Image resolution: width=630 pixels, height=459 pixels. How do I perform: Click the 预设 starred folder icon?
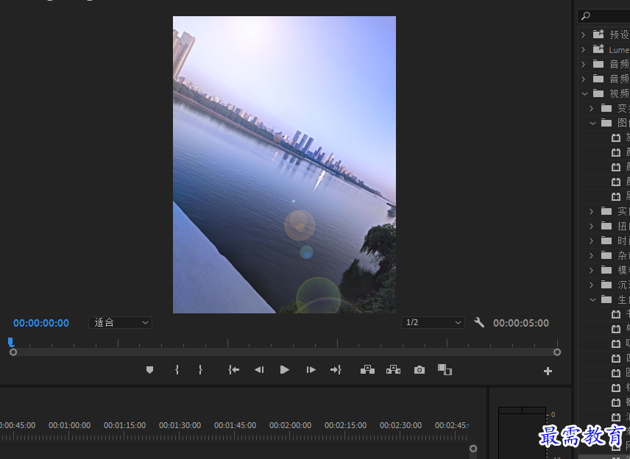(x=598, y=34)
